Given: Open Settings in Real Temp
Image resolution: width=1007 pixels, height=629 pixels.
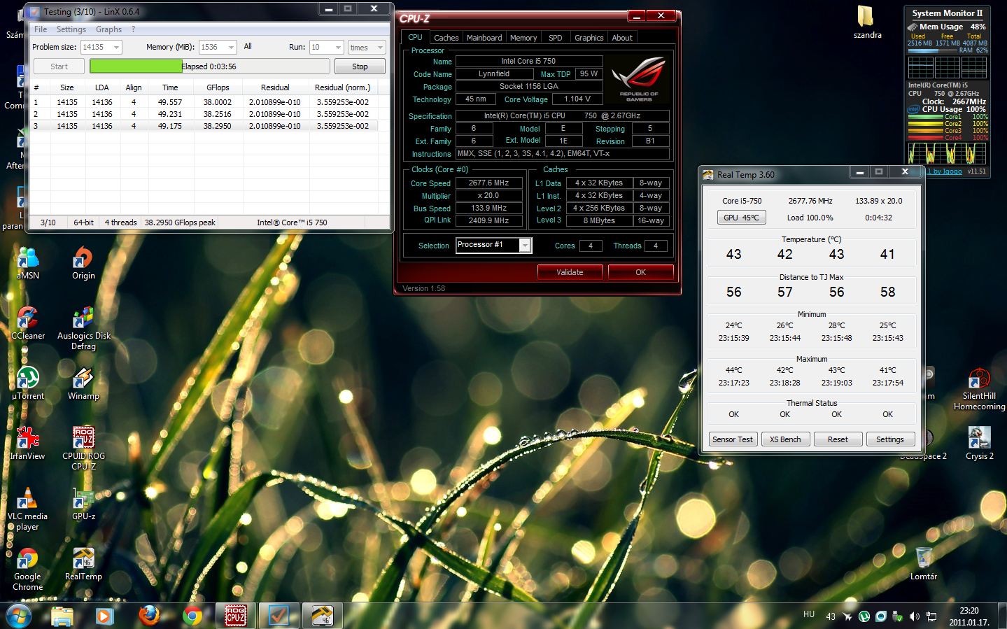Looking at the screenshot, I should pyautogui.click(x=890, y=439).
